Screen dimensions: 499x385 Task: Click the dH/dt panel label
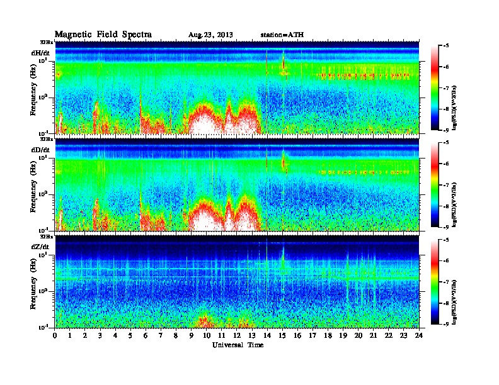[40, 53]
